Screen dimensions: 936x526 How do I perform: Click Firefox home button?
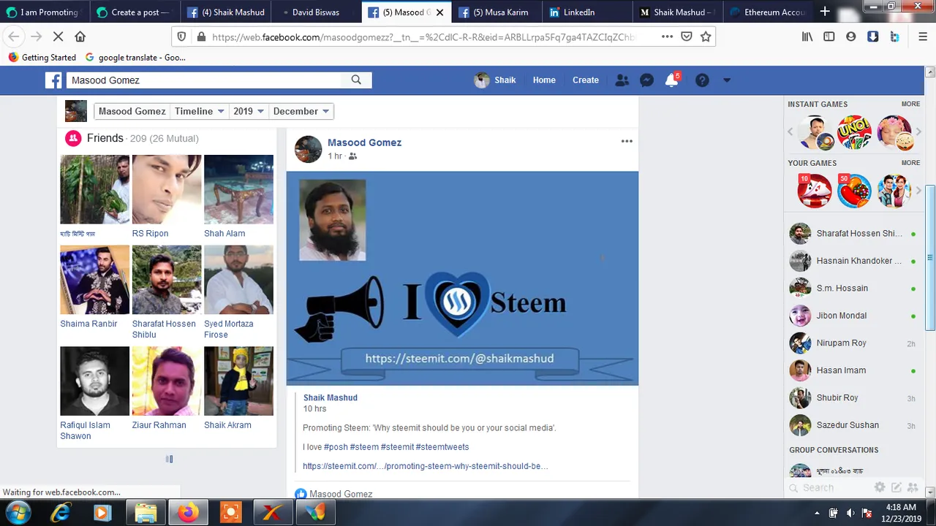tap(80, 37)
